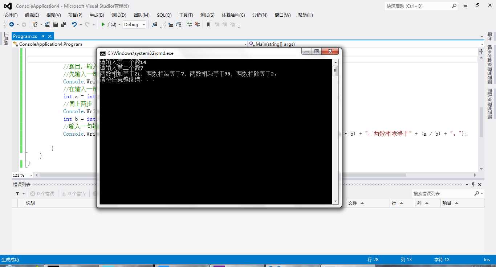Click the 快速启动 (Ctrl+Q) search field

click(x=422, y=6)
